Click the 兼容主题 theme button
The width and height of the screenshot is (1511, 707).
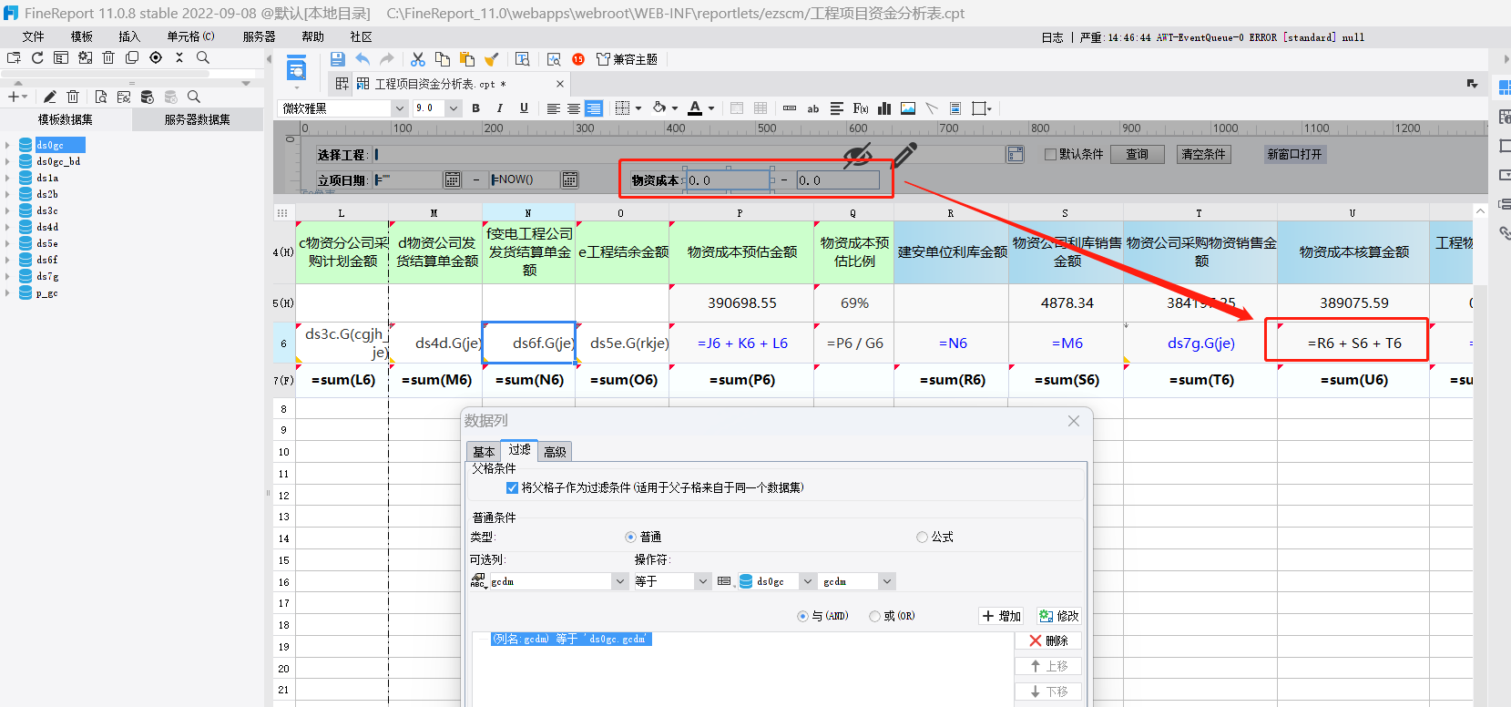(627, 59)
